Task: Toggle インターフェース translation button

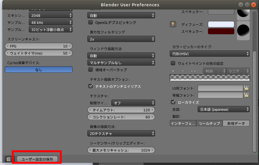Action: click(183, 123)
